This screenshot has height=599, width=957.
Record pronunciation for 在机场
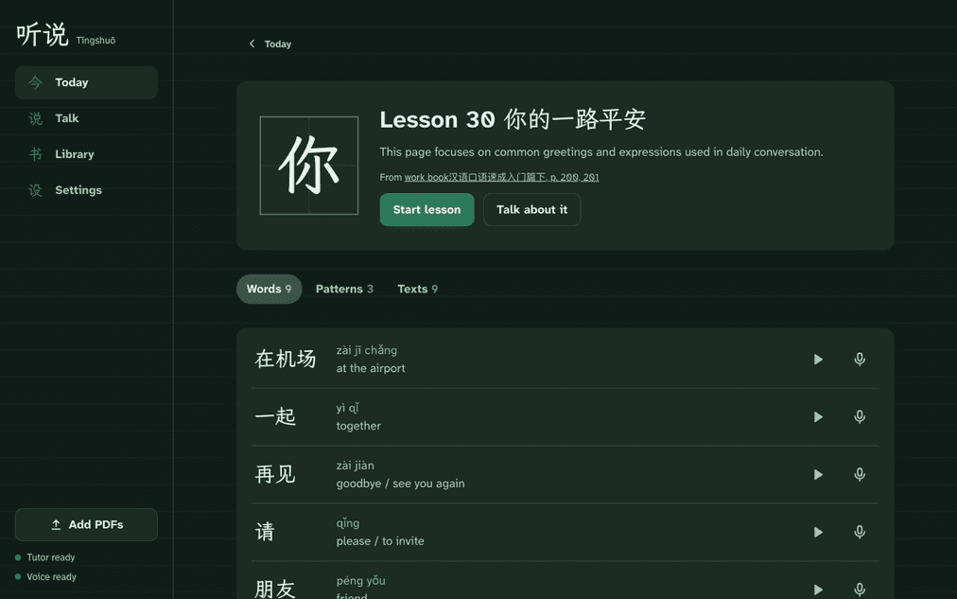[x=860, y=359]
